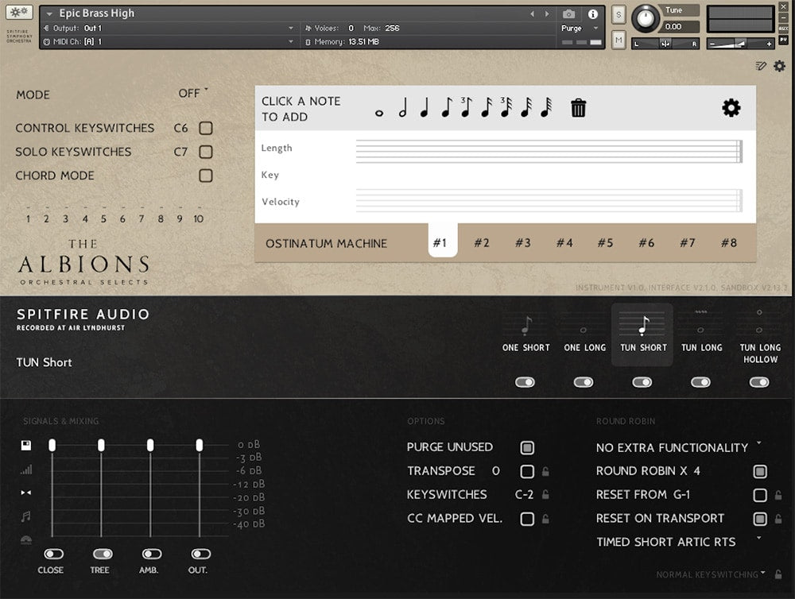Click the Kontakt wrench icon top left

tap(19, 12)
